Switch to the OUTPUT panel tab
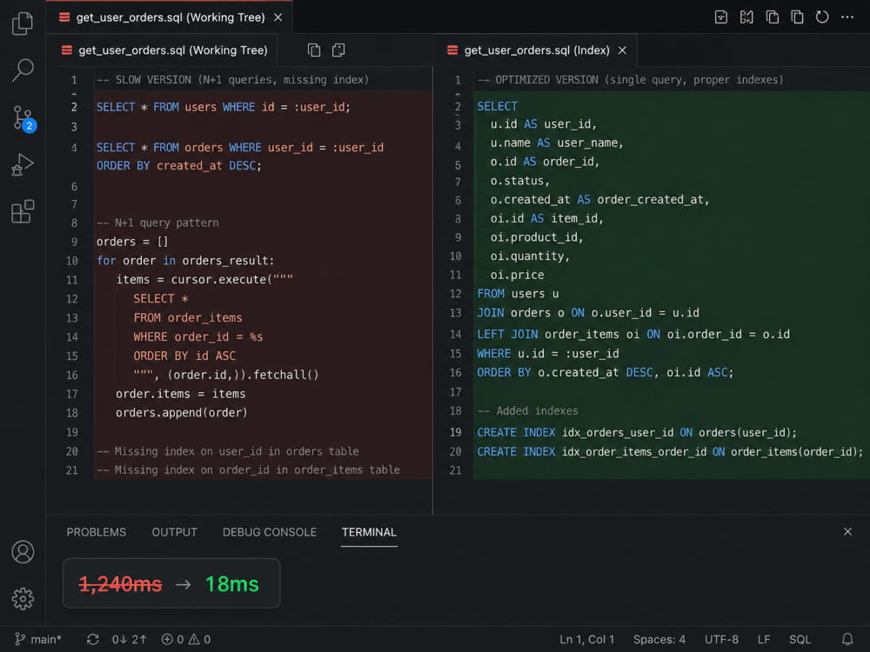This screenshot has width=870, height=652. 174,532
